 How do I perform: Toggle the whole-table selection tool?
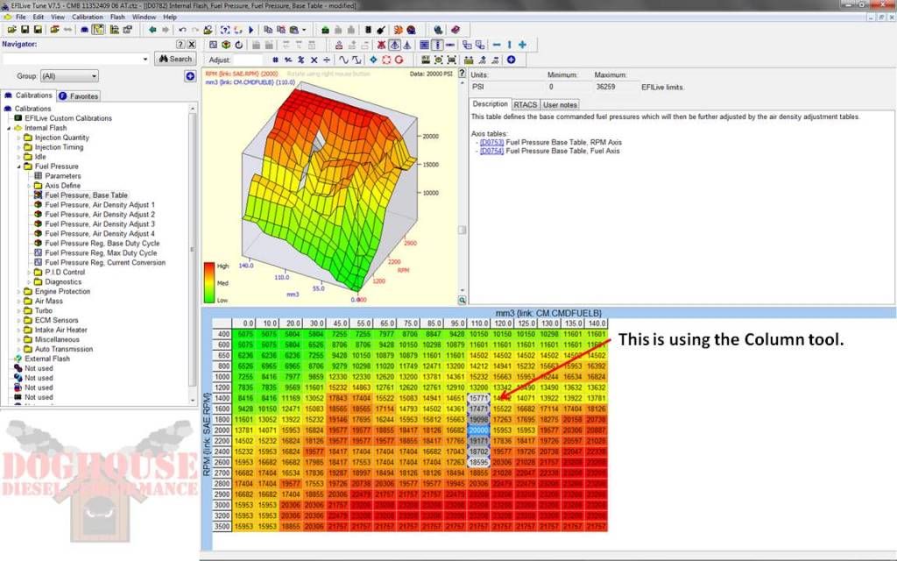[x=425, y=45]
